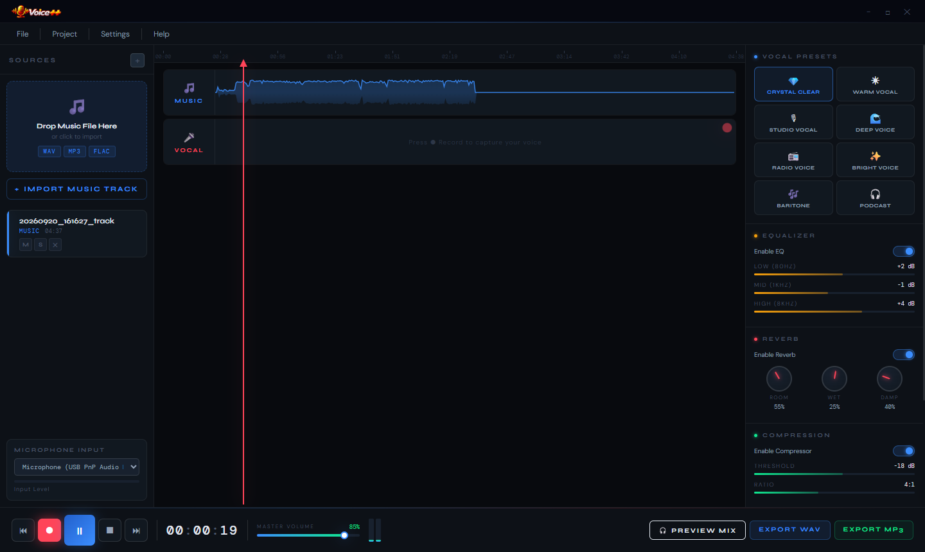925x552 pixels.
Task: Click Export WAV button
Action: coord(789,530)
